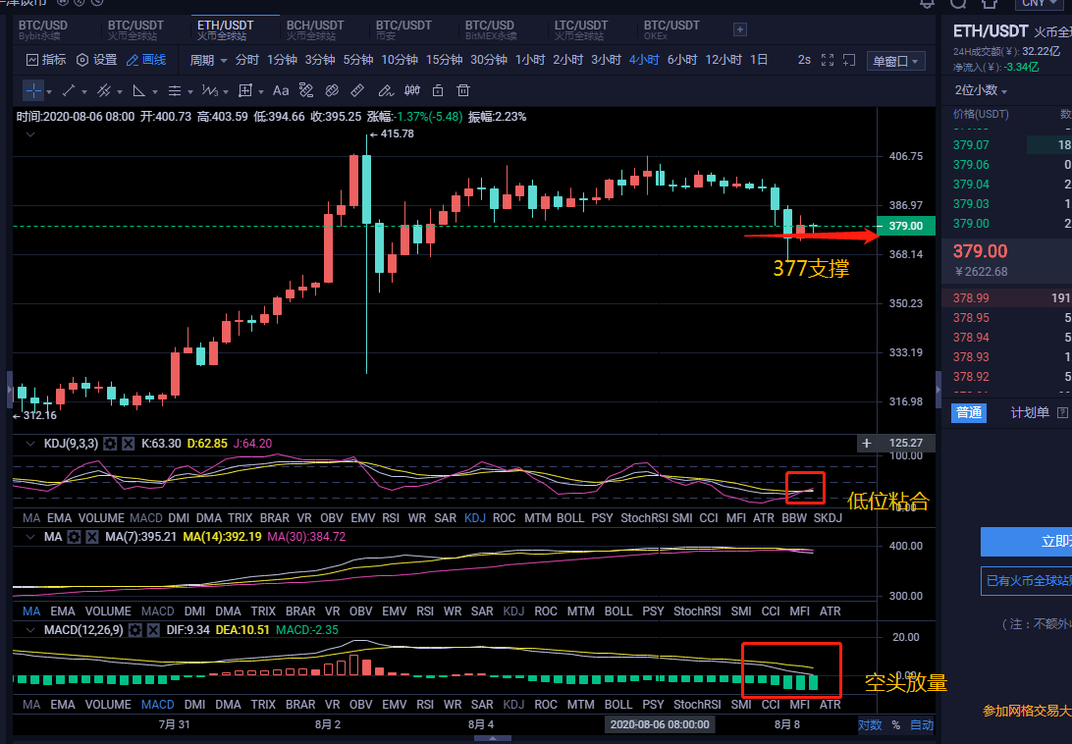Switch to BCH/USDT 火币全球站 tab
This screenshot has height=744, width=1072.
point(315,29)
